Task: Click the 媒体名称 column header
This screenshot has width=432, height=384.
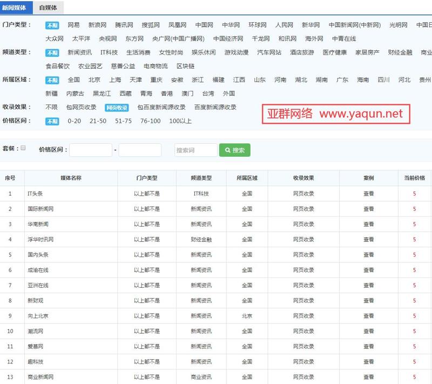Action: (71, 178)
